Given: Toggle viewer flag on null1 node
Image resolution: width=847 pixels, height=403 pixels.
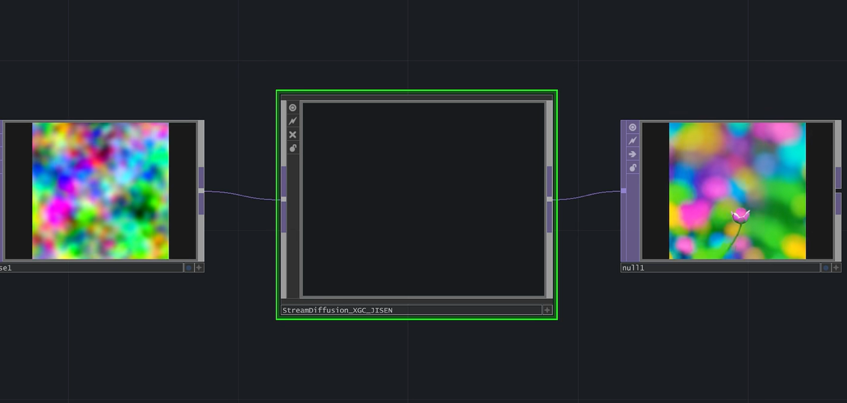Looking at the screenshot, I should (632, 127).
